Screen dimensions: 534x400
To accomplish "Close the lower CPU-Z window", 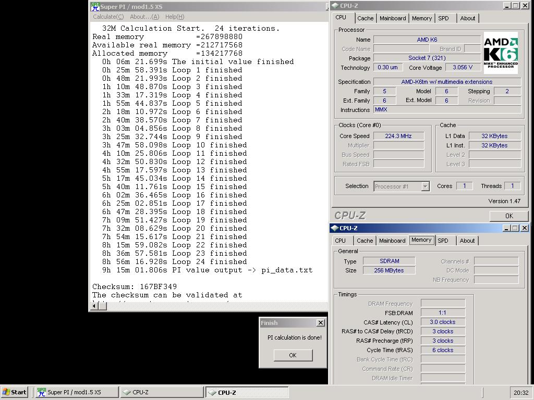I will [x=525, y=228].
